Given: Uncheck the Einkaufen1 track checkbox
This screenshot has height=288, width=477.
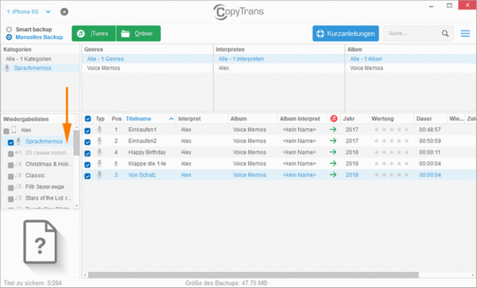Looking at the screenshot, I should tap(87, 130).
